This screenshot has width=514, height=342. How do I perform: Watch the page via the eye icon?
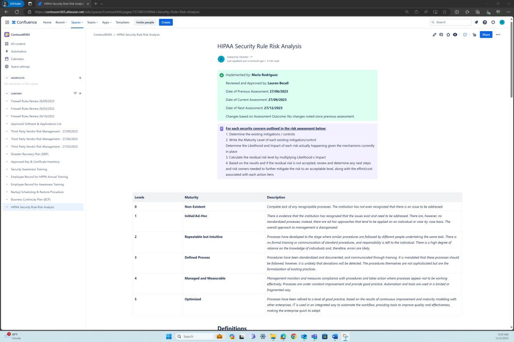click(x=455, y=34)
